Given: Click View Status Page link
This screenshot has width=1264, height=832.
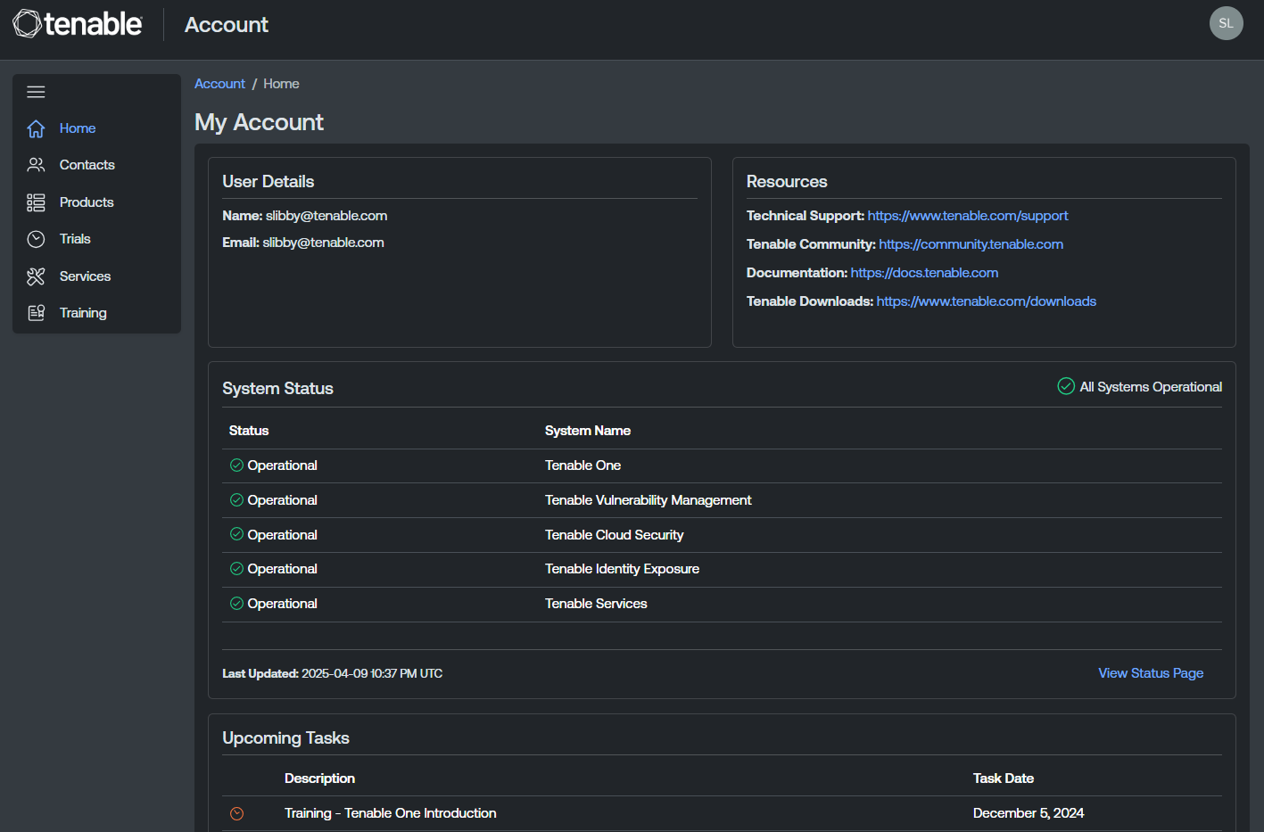Looking at the screenshot, I should pyautogui.click(x=1150, y=673).
